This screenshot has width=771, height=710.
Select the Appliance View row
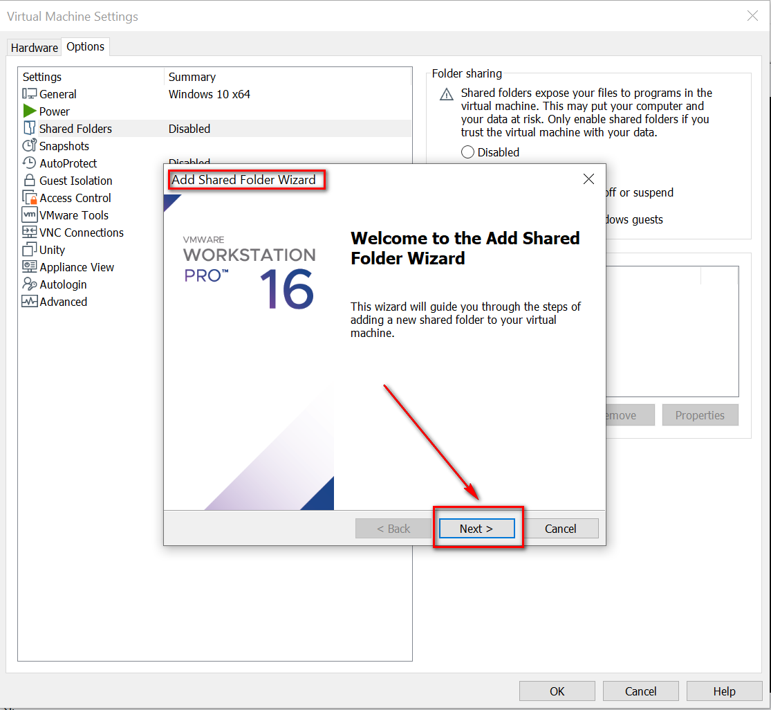[91, 266]
